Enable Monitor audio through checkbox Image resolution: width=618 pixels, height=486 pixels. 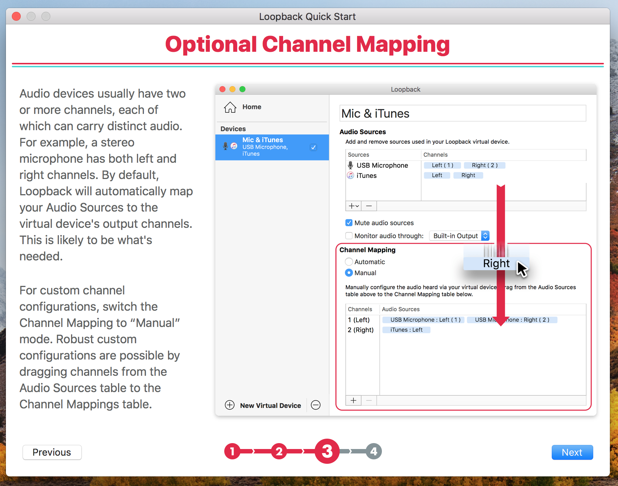(x=349, y=236)
